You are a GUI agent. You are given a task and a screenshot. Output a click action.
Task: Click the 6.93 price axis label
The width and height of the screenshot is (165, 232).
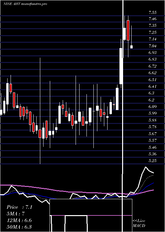click(152, 52)
